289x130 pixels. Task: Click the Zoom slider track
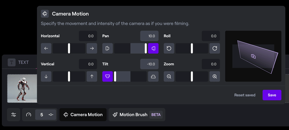(x=192, y=77)
